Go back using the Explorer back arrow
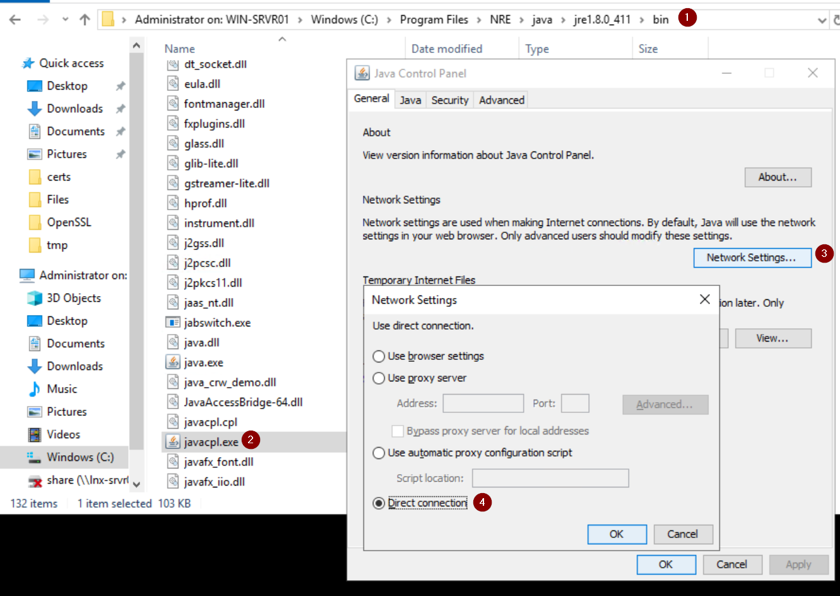 pyautogui.click(x=15, y=20)
